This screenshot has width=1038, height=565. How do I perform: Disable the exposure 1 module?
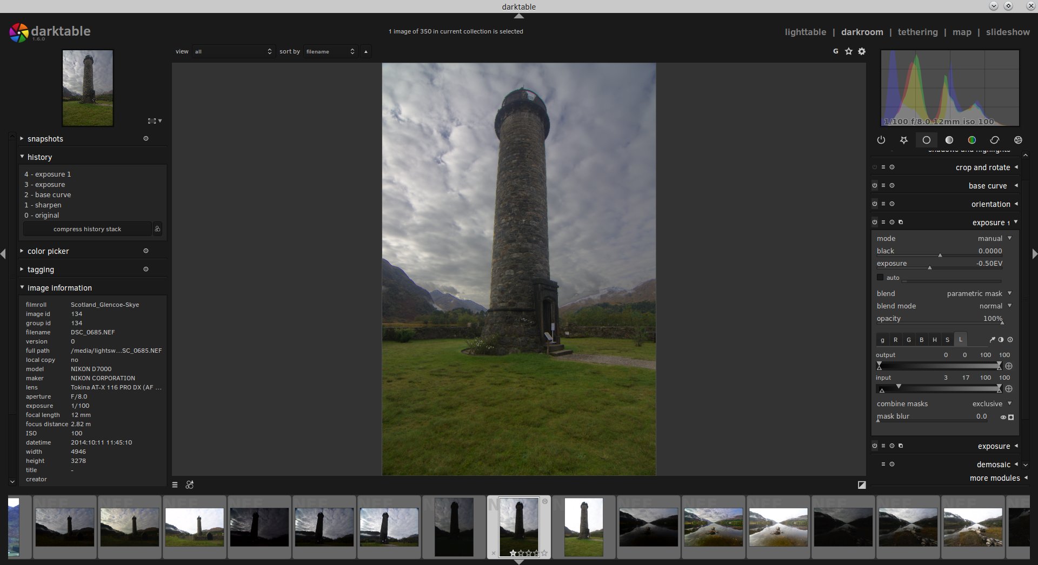click(875, 222)
